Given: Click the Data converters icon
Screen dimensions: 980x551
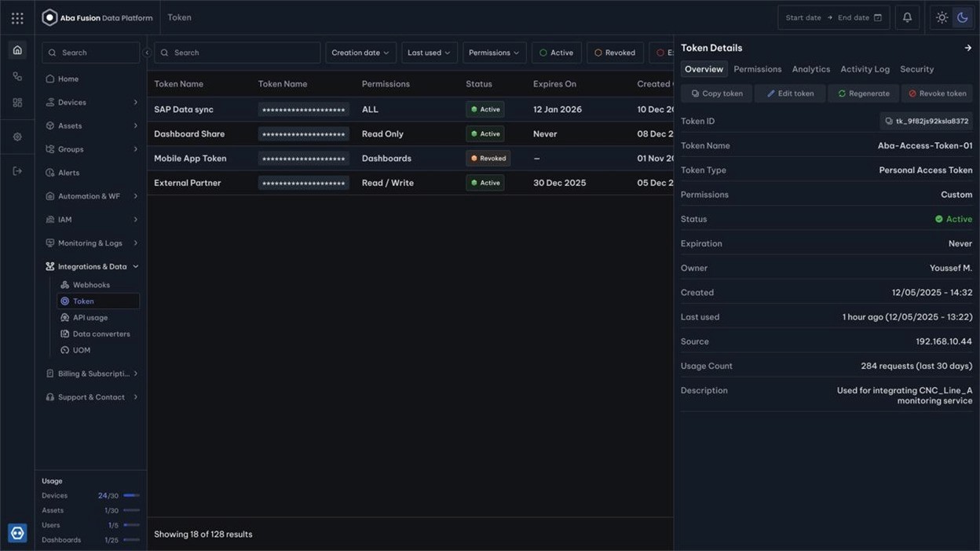Looking at the screenshot, I should pyautogui.click(x=65, y=334).
